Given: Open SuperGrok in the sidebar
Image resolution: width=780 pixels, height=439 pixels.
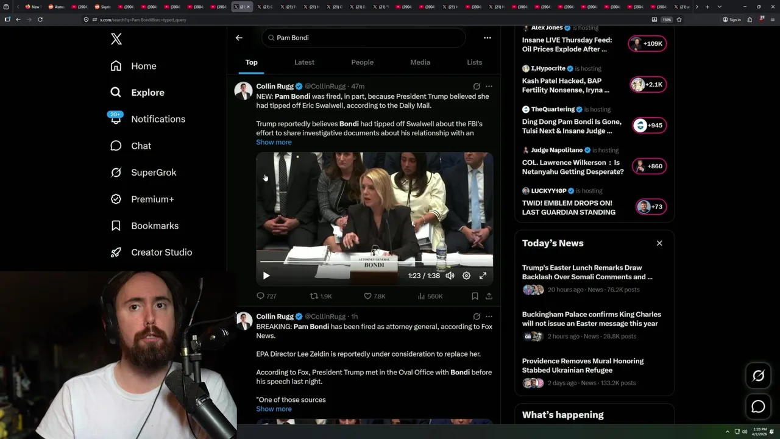Looking at the screenshot, I should [x=143, y=173].
